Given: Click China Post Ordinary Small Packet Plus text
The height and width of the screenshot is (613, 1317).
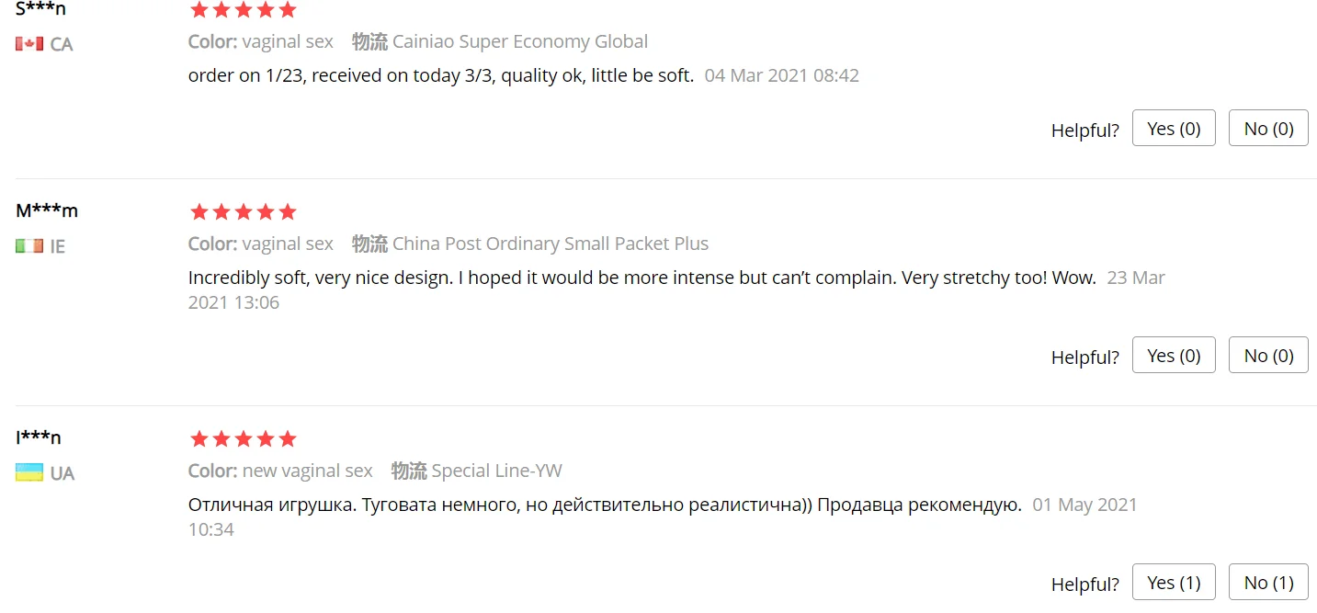Looking at the screenshot, I should pyautogui.click(x=550, y=244).
